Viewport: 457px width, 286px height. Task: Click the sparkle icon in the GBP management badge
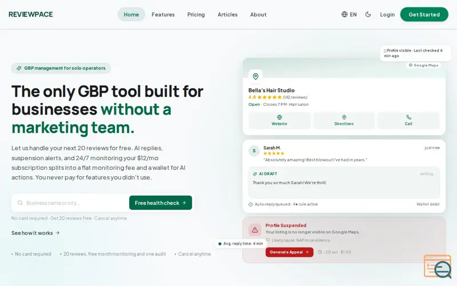tap(19, 68)
